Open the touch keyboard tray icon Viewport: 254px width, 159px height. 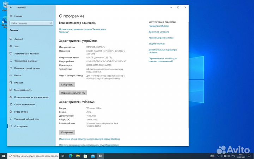pos(212,156)
